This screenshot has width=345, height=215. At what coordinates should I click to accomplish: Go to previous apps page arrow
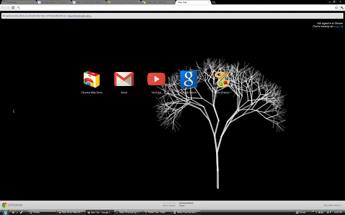click(x=13, y=111)
